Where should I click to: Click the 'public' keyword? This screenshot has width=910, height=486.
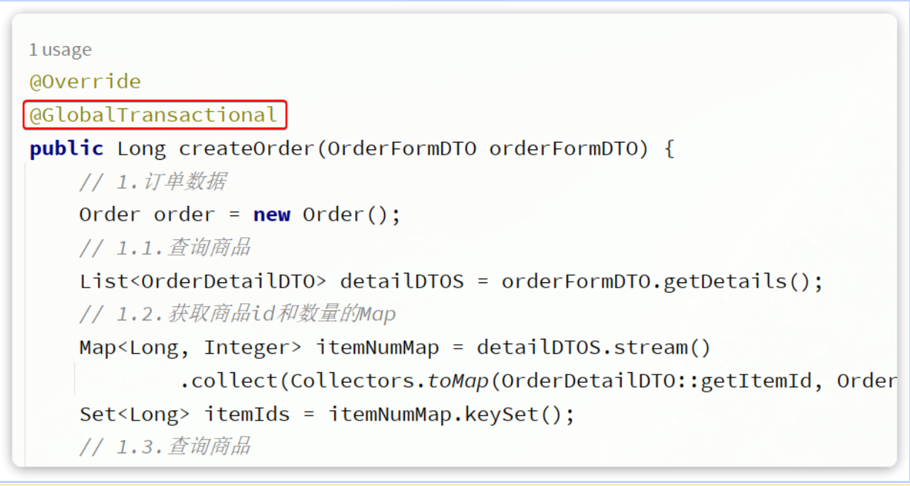click(x=66, y=149)
